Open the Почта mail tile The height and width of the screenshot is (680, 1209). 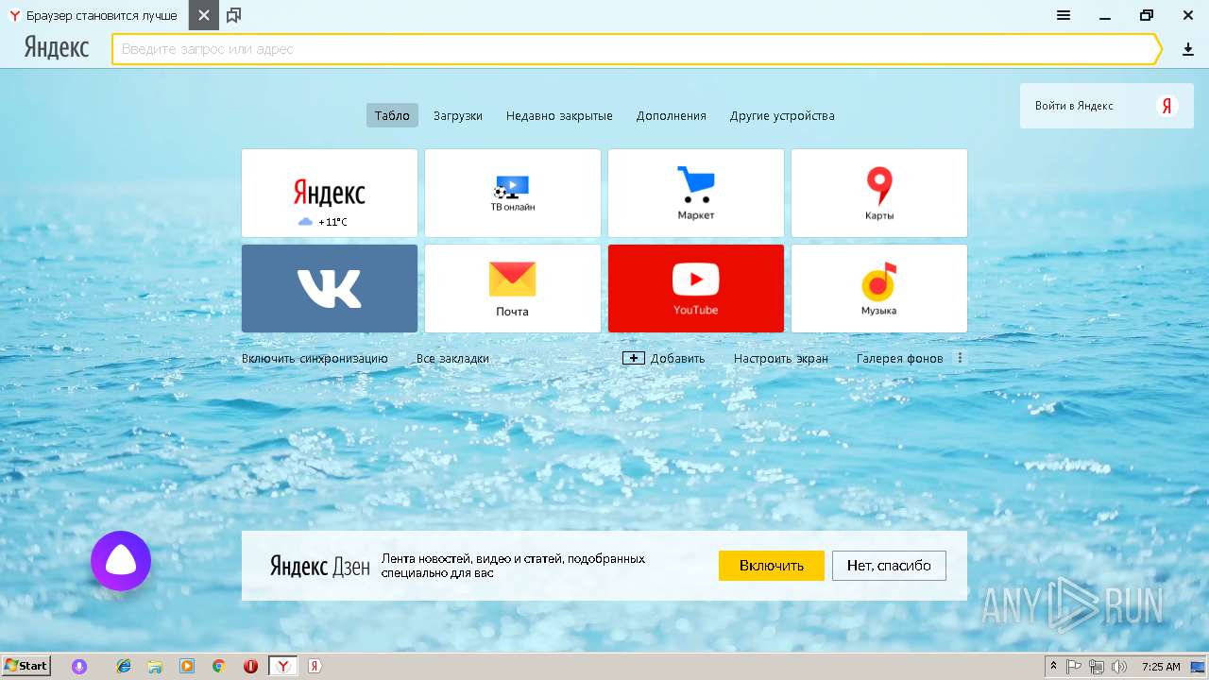click(513, 289)
